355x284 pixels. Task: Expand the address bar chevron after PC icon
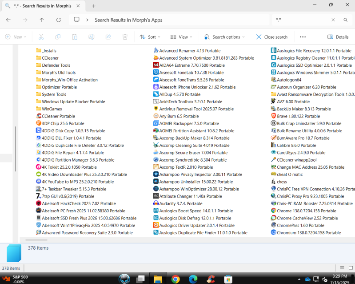click(x=87, y=20)
